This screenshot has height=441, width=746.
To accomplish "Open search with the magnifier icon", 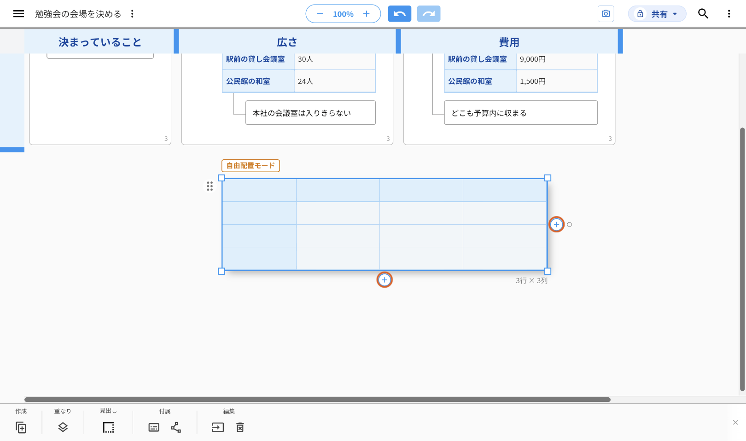I will point(703,14).
